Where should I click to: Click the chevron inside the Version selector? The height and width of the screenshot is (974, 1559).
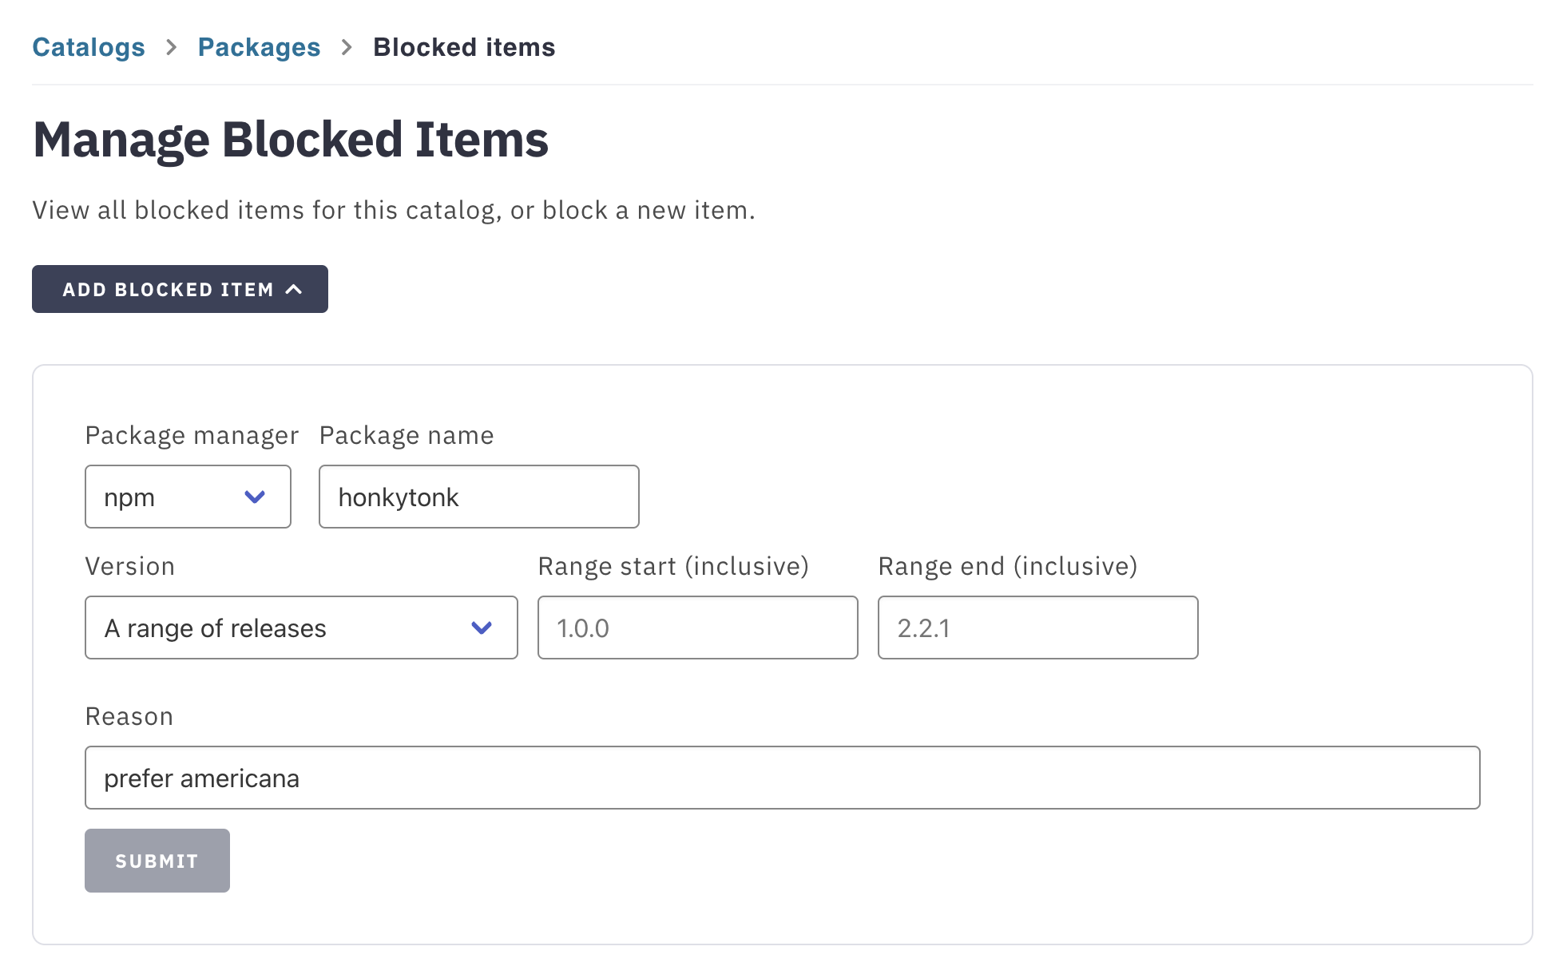pyautogui.click(x=482, y=628)
